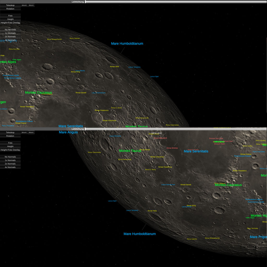Toggle MirrorV in the lower view

tap(31, 132)
